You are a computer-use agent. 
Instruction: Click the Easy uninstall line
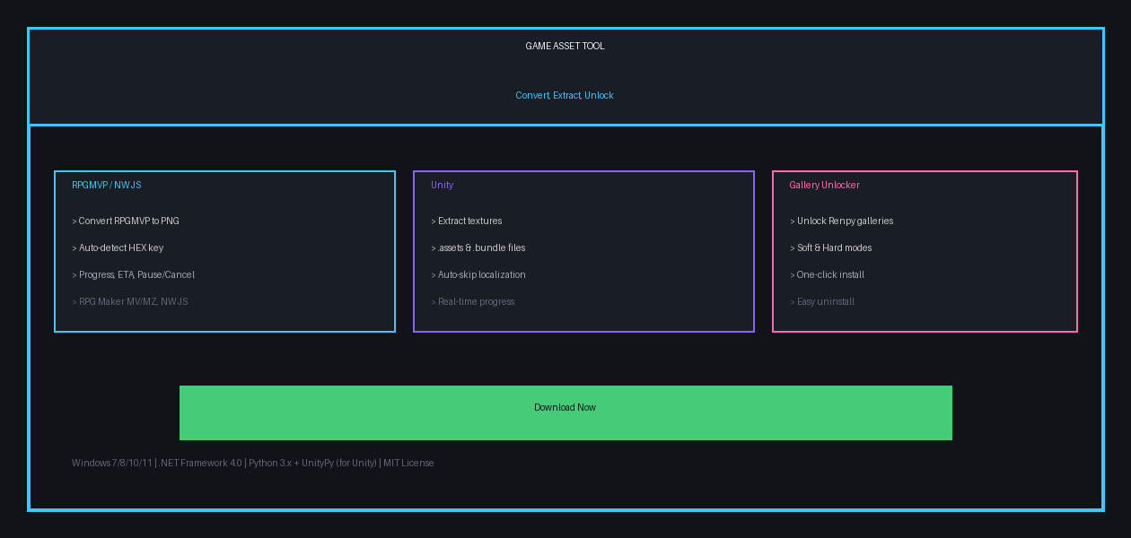(822, 301)
